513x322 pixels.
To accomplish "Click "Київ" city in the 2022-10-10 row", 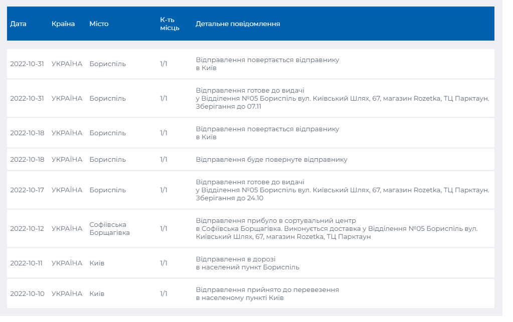I will [97, 294].
